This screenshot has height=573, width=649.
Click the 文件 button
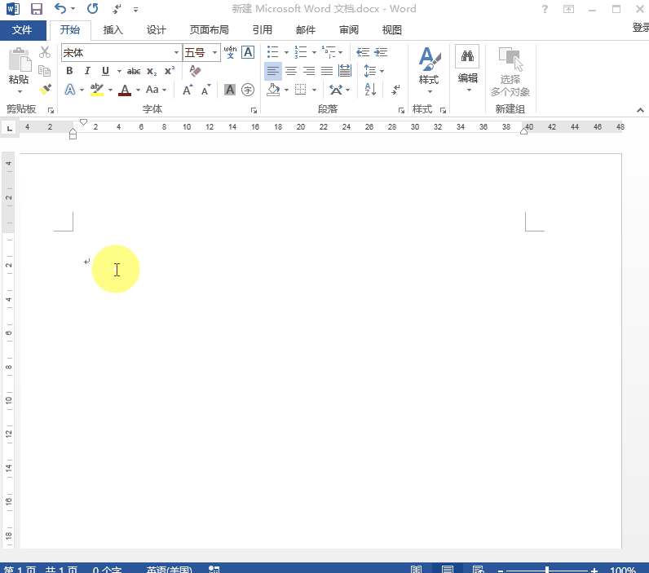click(23, 30)
